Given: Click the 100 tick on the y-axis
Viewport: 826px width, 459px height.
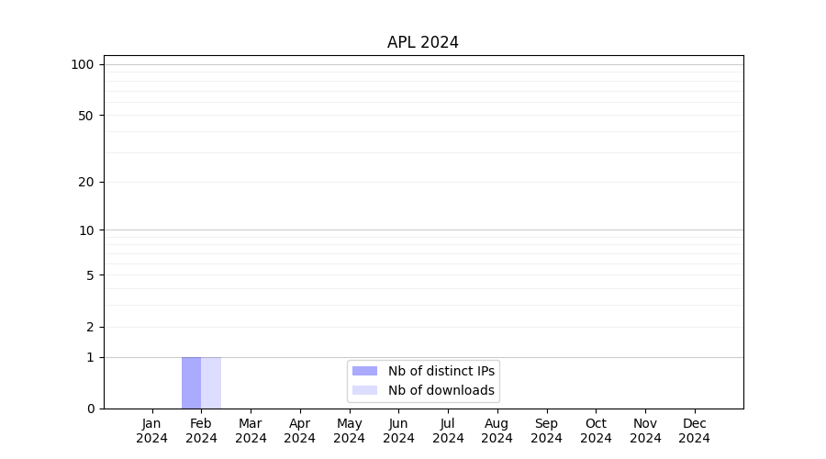Looking at the screenshot, I should click(x=83, y=64).
